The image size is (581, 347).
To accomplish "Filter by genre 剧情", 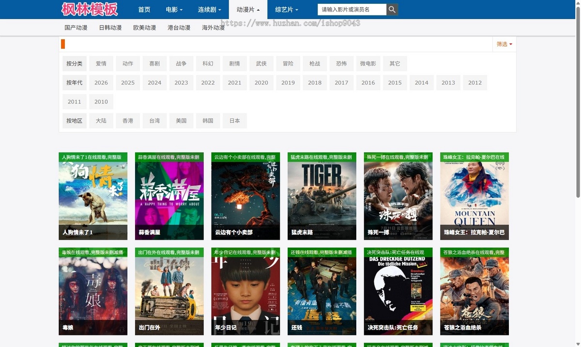I will pos(234,63).
